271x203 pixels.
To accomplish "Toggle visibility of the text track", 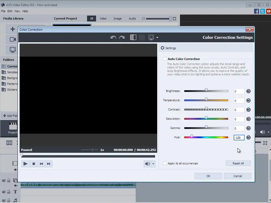I will click(x=4, y=192).
